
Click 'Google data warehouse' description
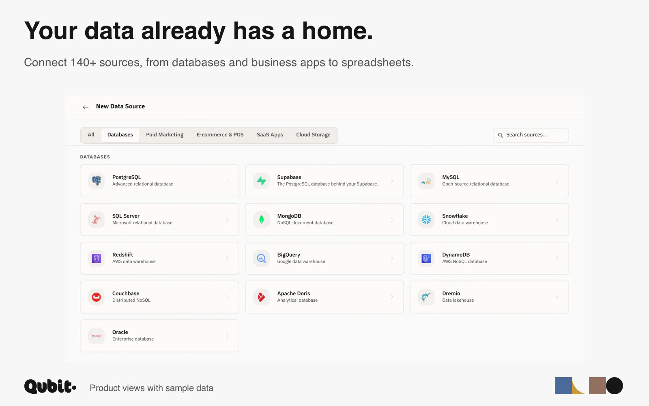click(301, 261)
